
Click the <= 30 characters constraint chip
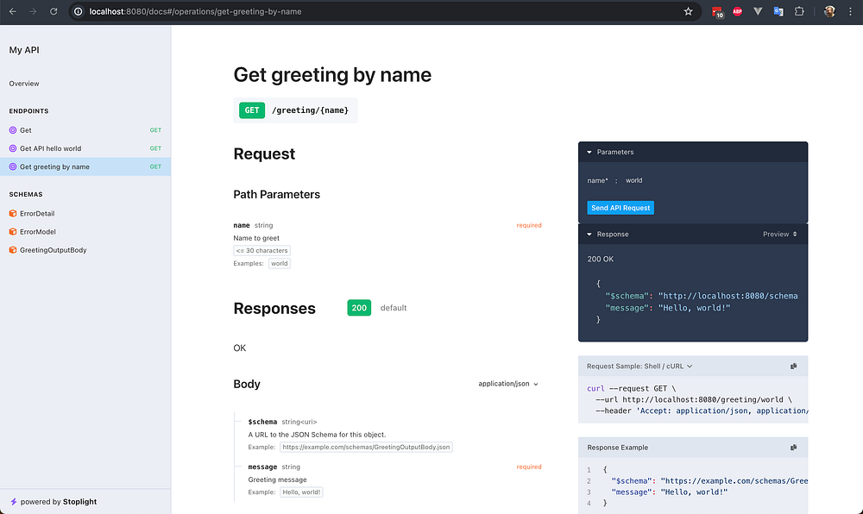(x=261, y=251)
